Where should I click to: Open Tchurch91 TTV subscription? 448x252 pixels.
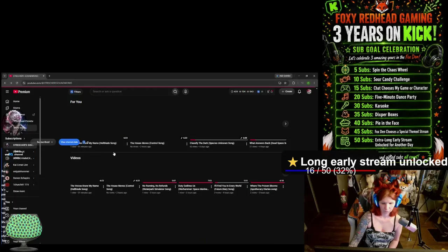click(21, 184)
